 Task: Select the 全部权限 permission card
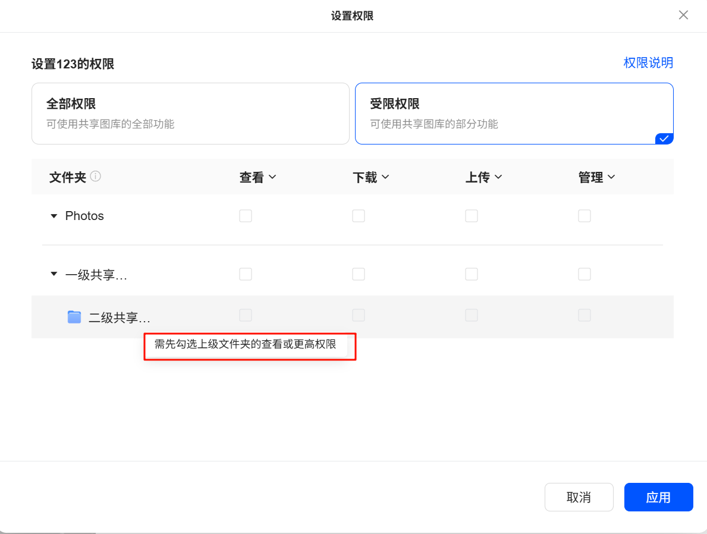click(190, 113)
